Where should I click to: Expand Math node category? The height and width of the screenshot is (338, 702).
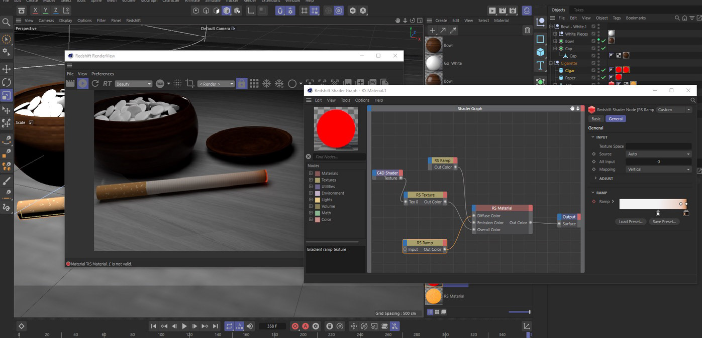(311, 213)
